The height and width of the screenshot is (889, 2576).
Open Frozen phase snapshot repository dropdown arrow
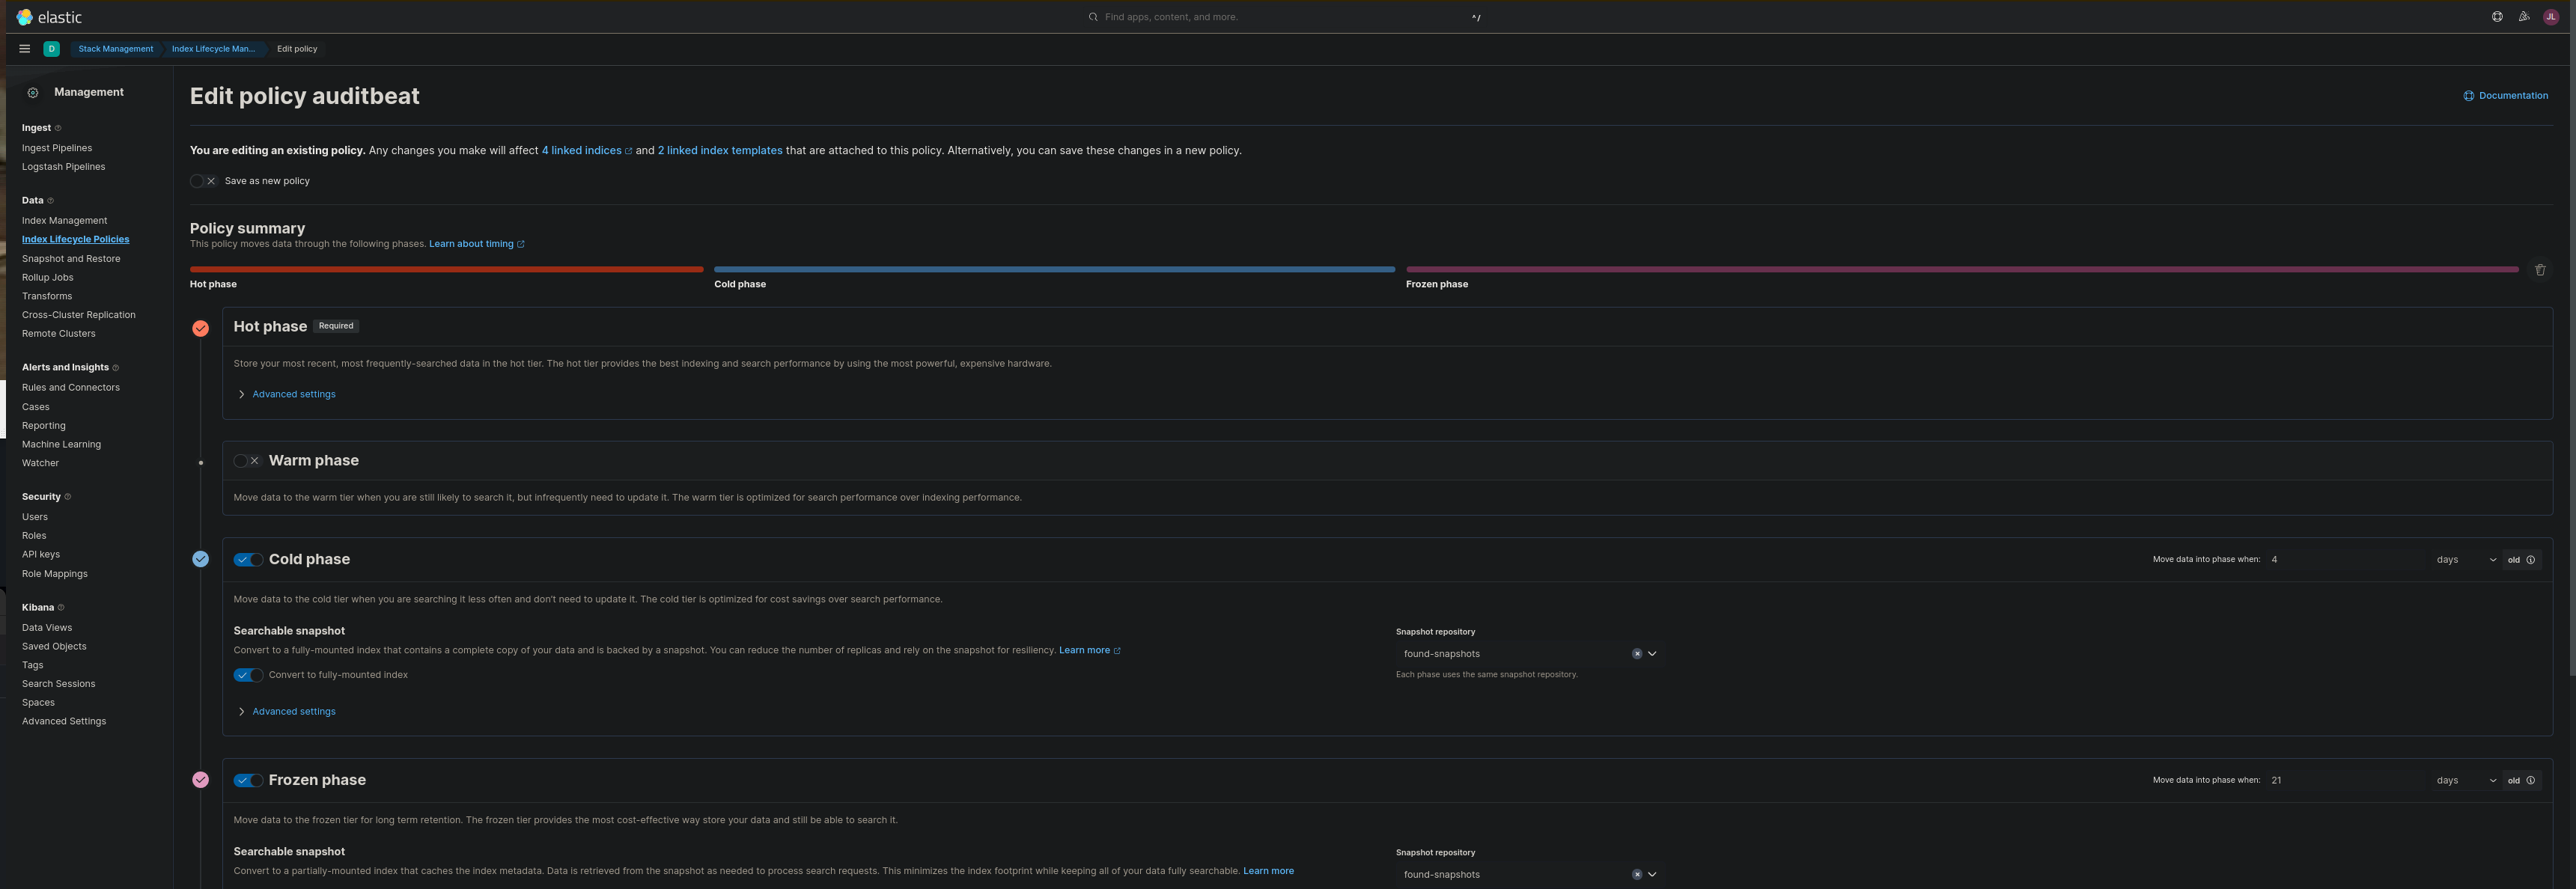(1652, 875)
